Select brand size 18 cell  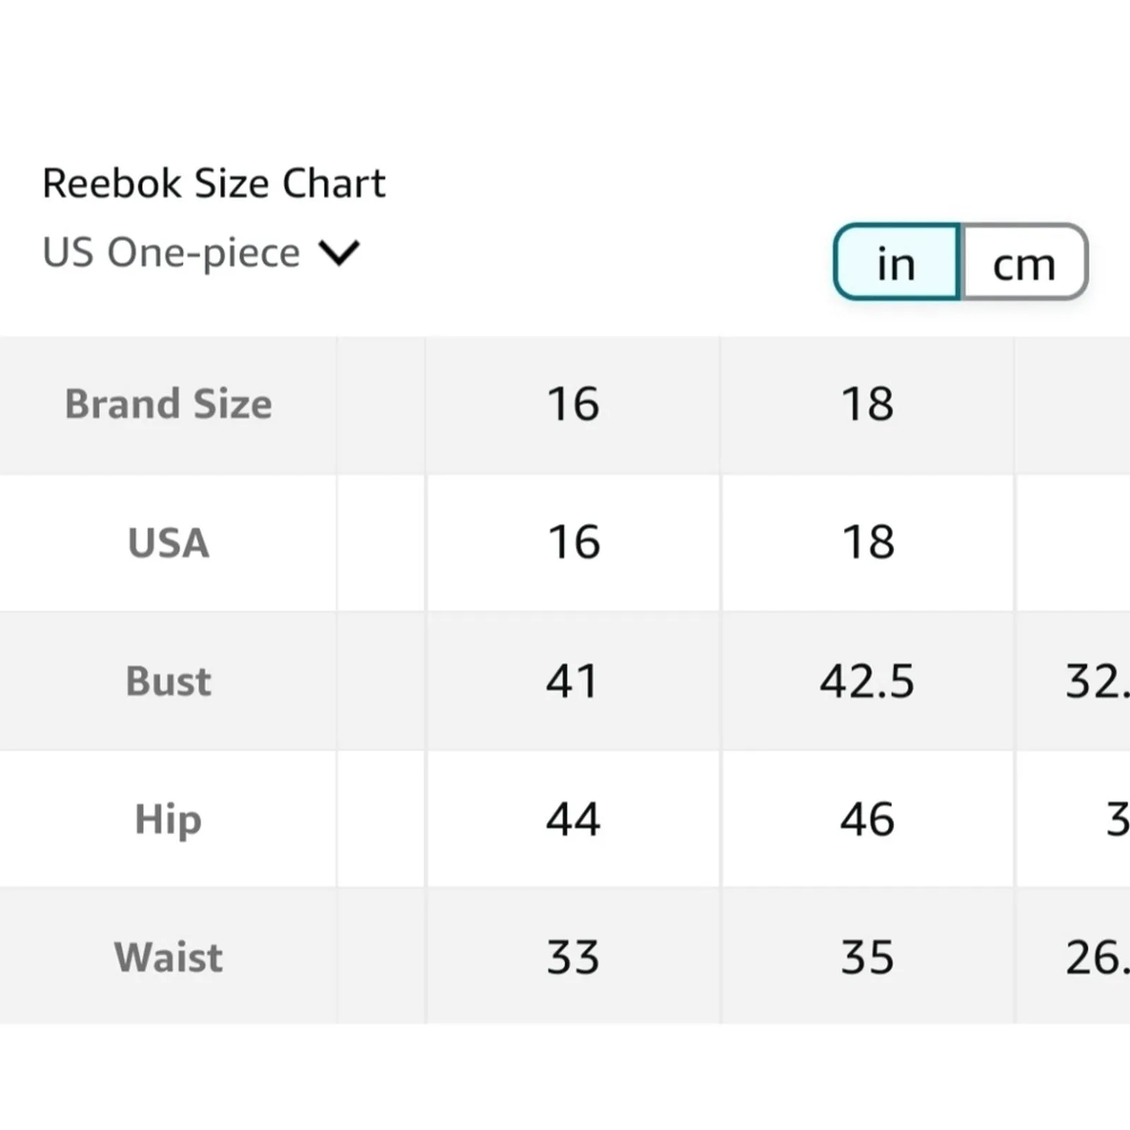coord(867,404)
